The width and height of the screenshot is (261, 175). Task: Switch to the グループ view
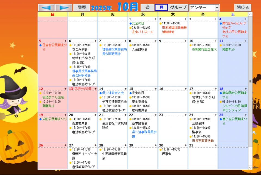(178, 8)
